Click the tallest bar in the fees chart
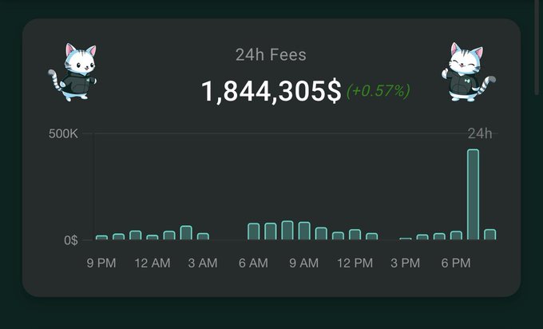The image size is (543, 329). [x=473, y=194]
